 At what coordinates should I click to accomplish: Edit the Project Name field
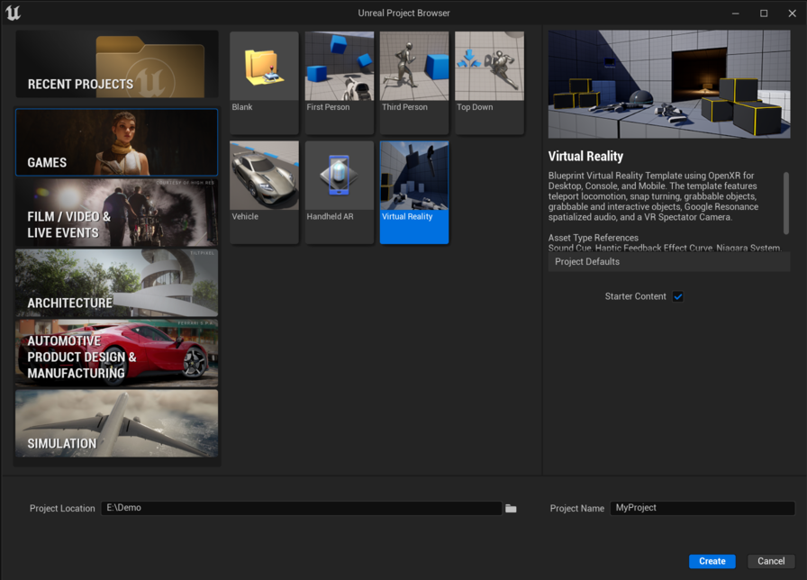[x=701, y=507]
